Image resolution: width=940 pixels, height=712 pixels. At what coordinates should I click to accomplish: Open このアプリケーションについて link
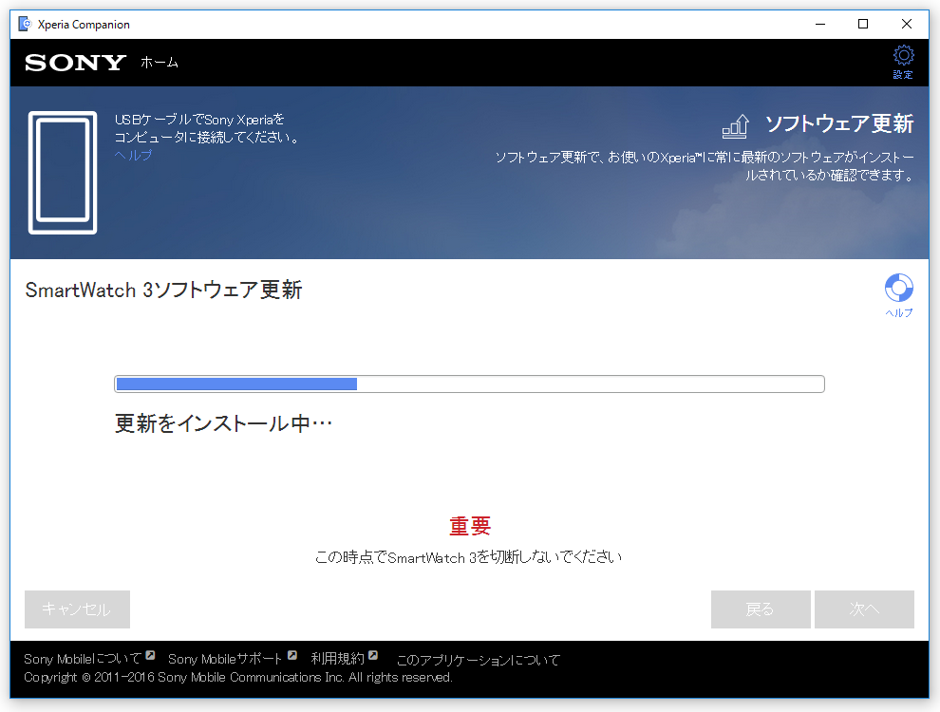pyautogui.click(x=479, y=660)
